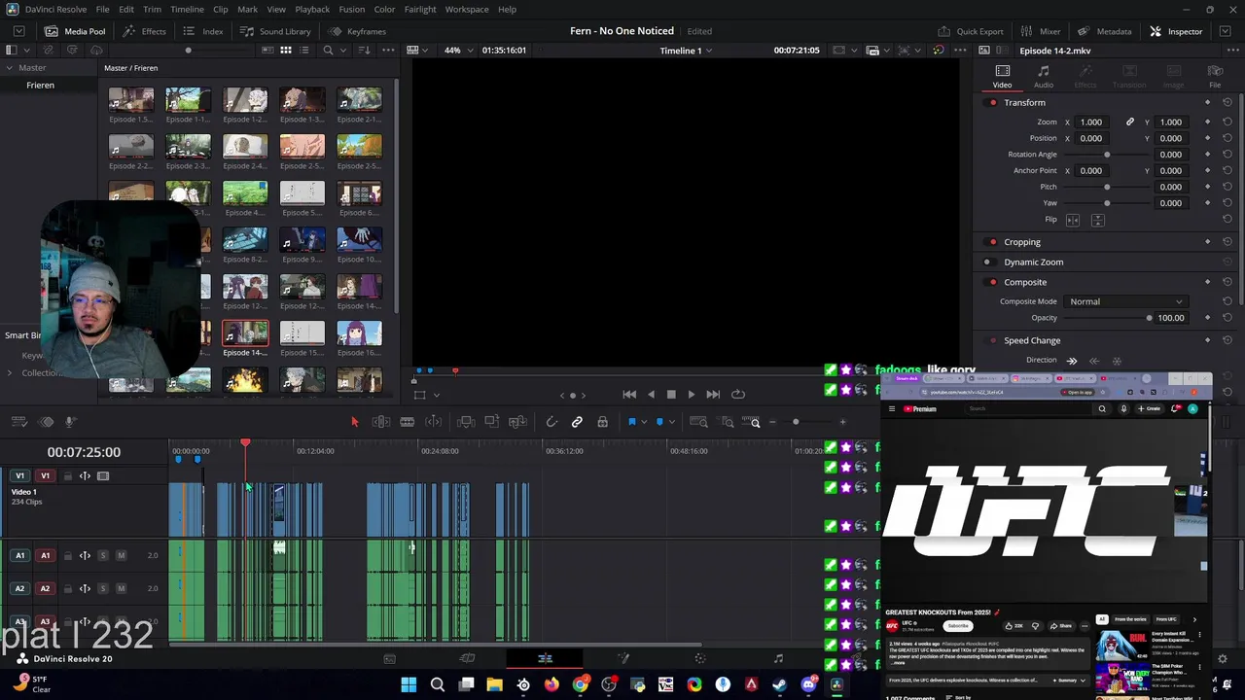Add a blue flag to the clip

pyautogui.click(x=631, y=422)
